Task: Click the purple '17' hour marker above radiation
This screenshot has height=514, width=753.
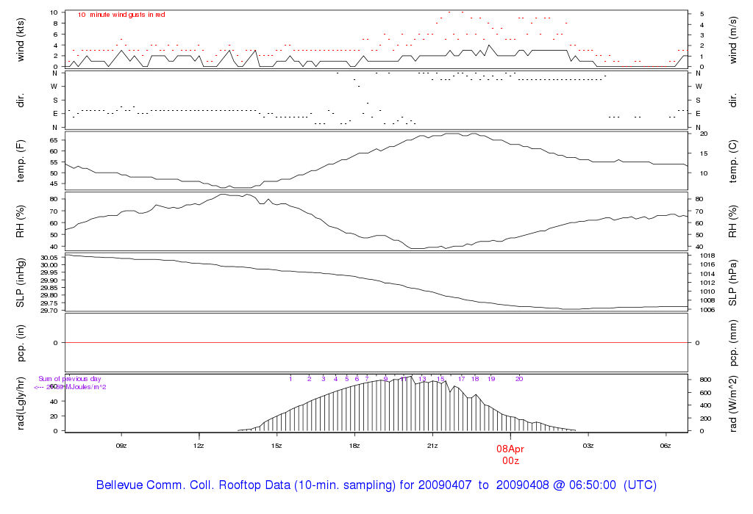Action: 462,379
